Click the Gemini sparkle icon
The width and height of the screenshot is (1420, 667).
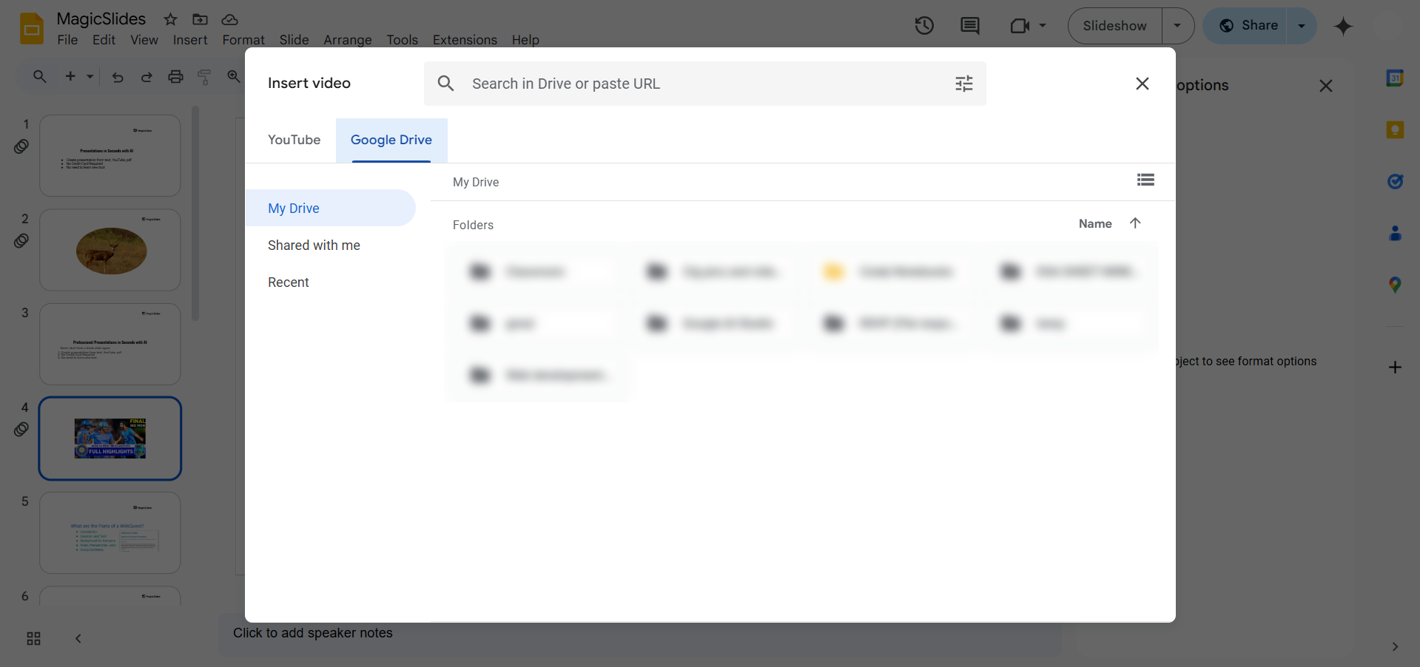[1343, 27]
